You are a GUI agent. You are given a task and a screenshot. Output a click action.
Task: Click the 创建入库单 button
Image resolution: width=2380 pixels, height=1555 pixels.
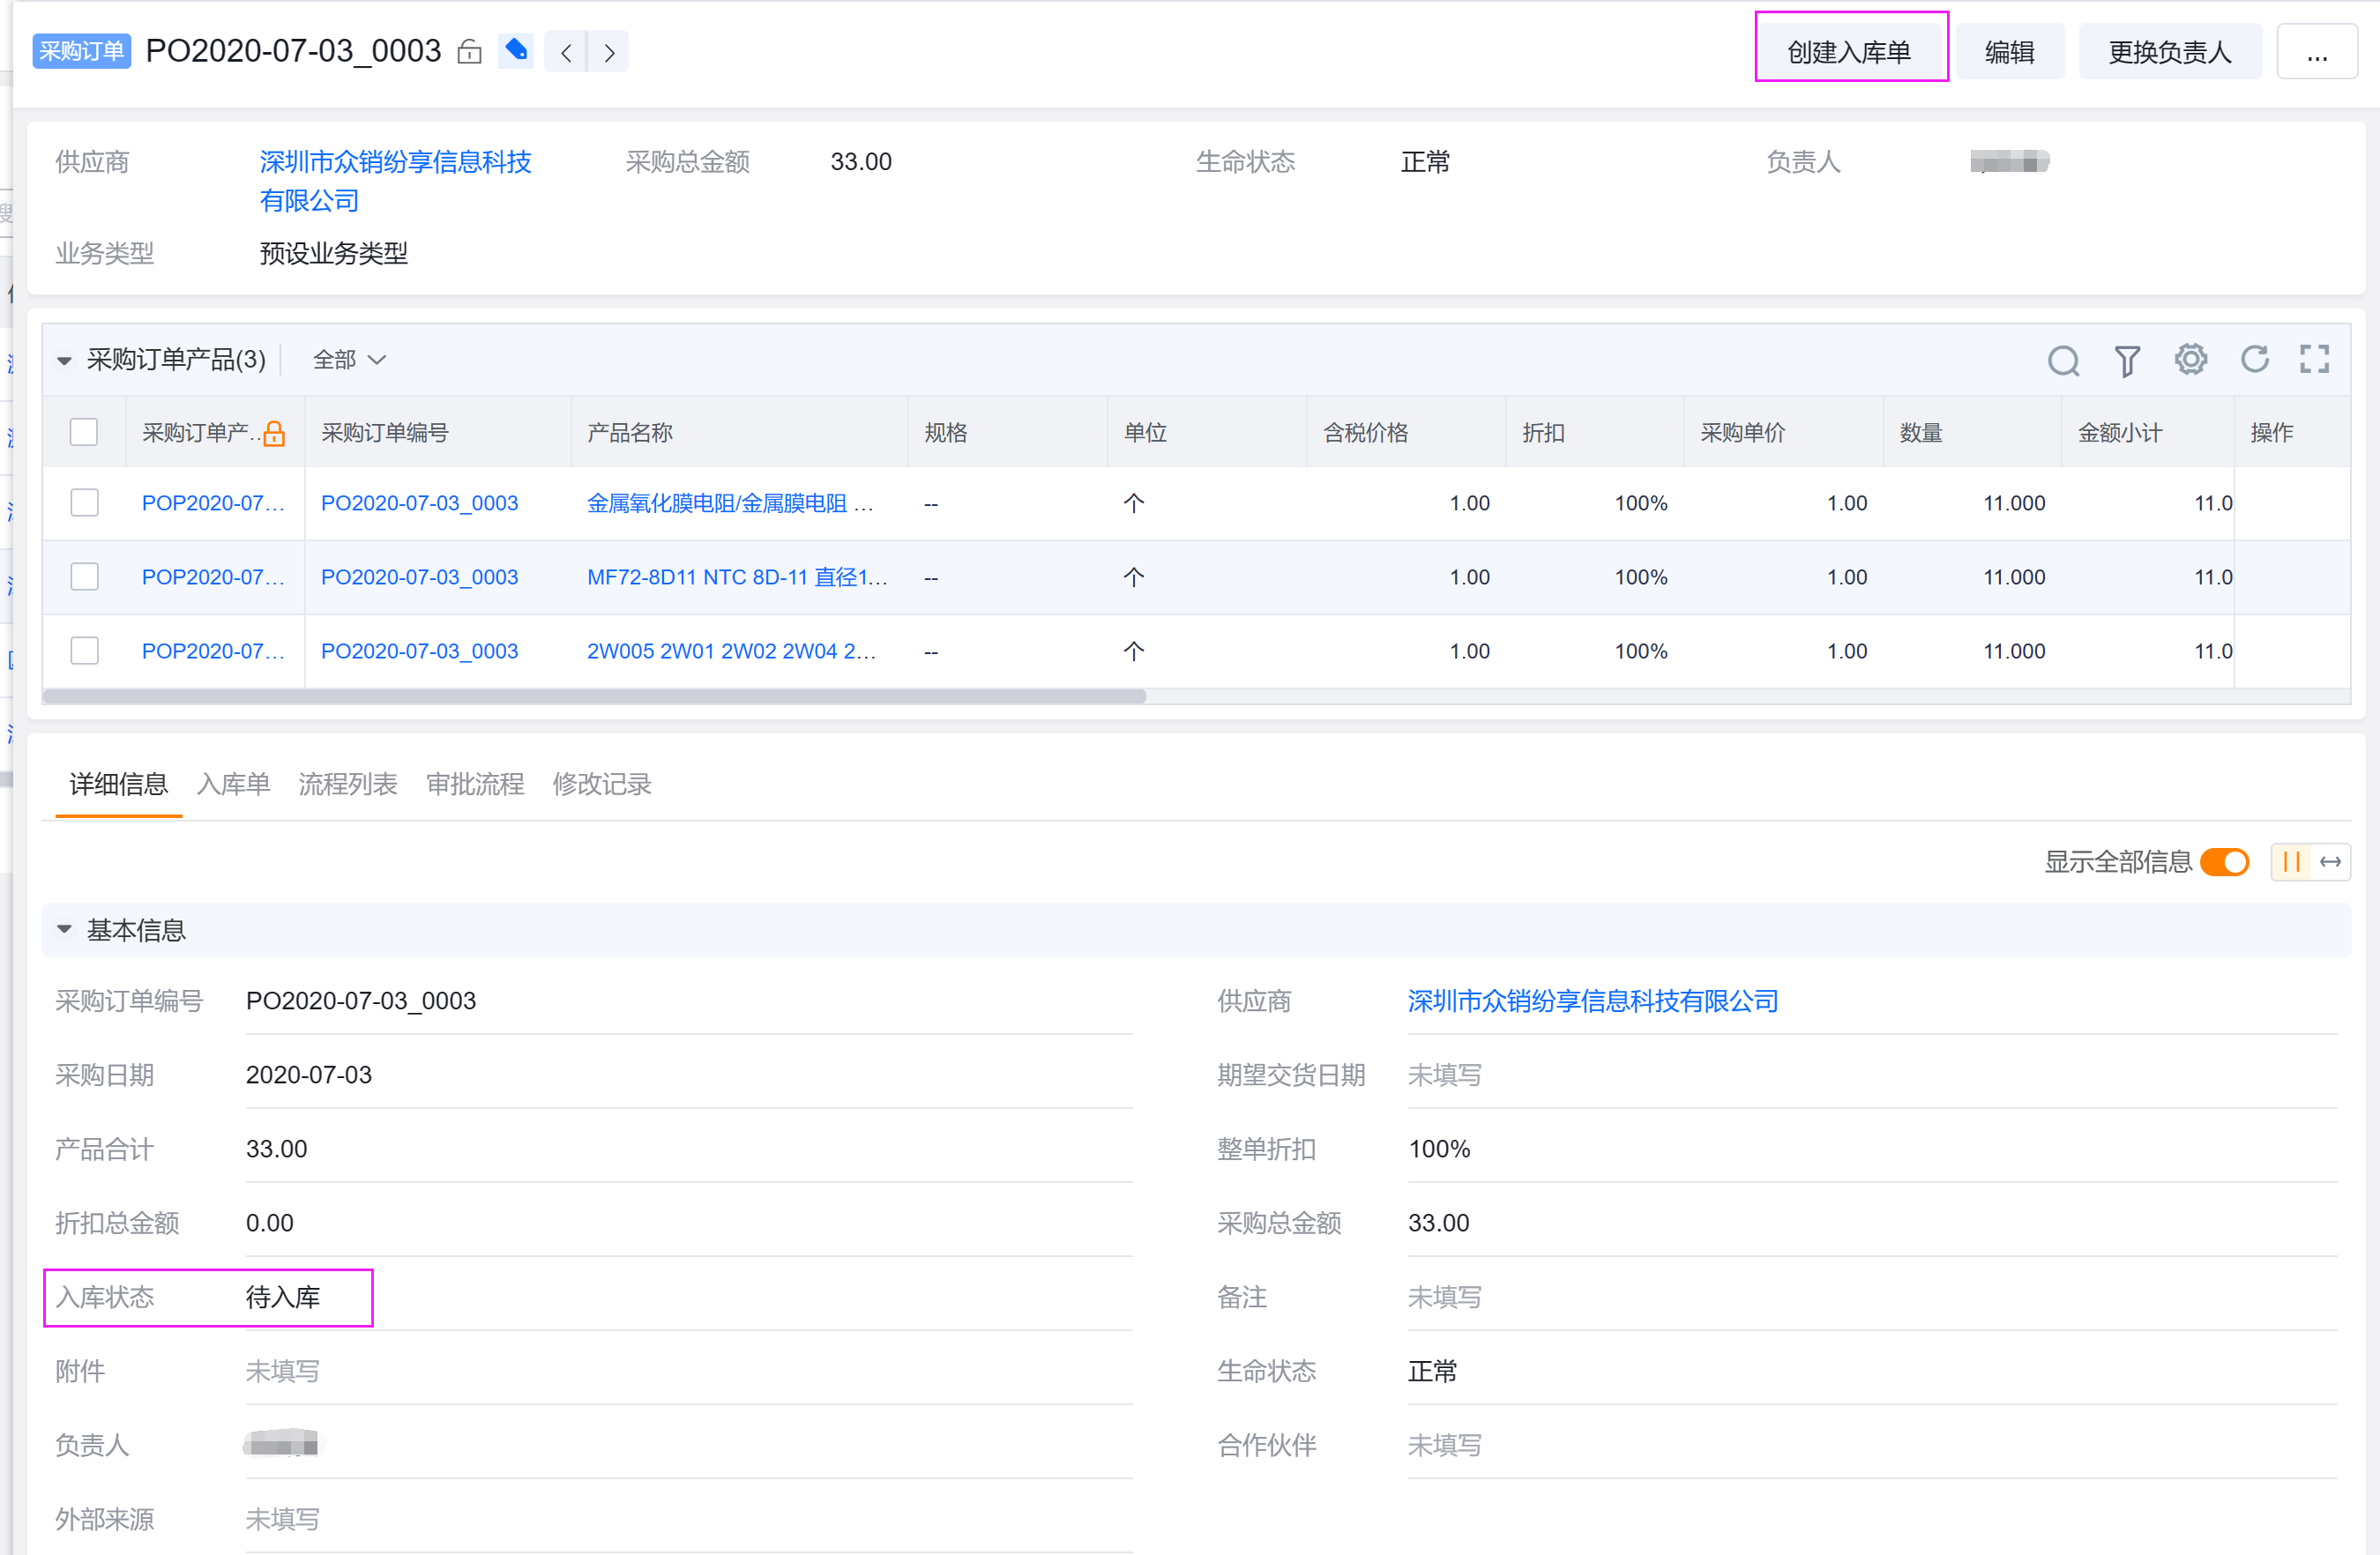tap(1849, 52)
